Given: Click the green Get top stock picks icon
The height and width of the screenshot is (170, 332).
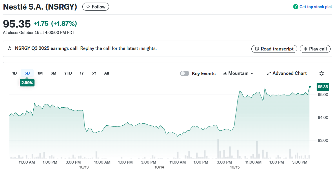Looking at the screenshot, I should coord(295,7).
